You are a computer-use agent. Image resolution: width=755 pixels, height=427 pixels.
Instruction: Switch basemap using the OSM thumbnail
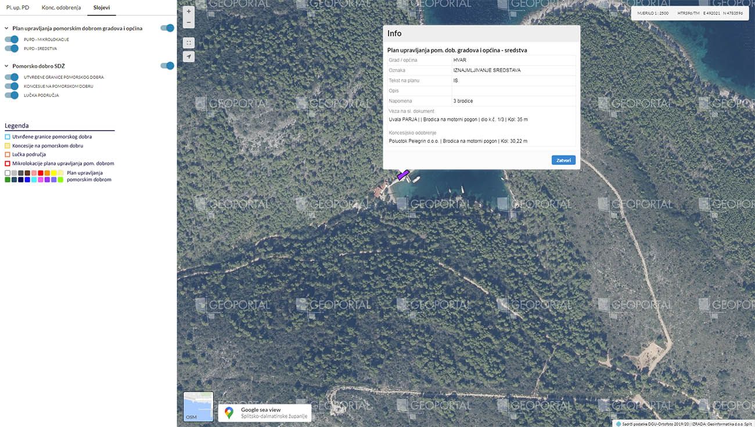tap(198, 406)
